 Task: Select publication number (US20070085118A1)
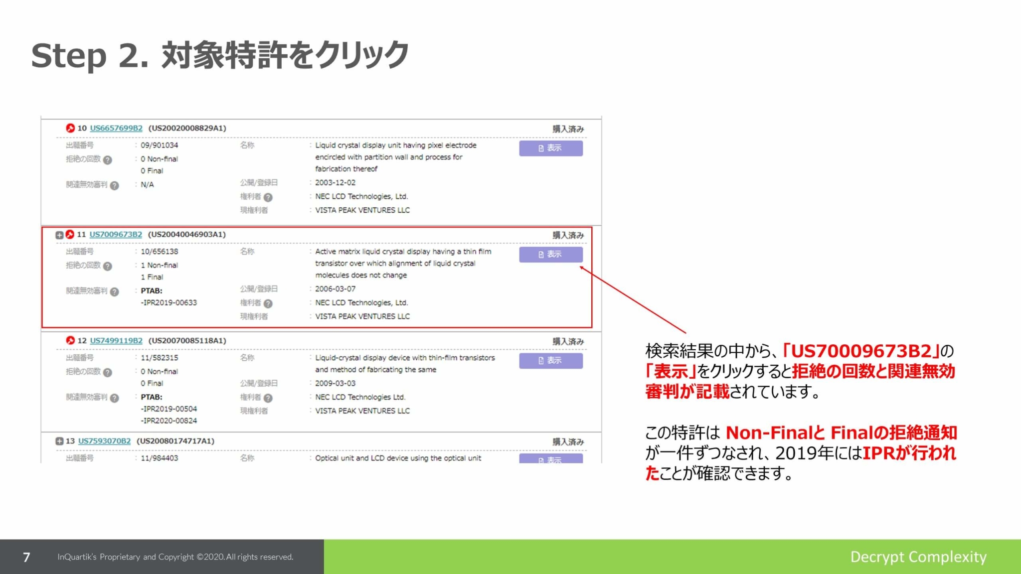tap(187, 340)
